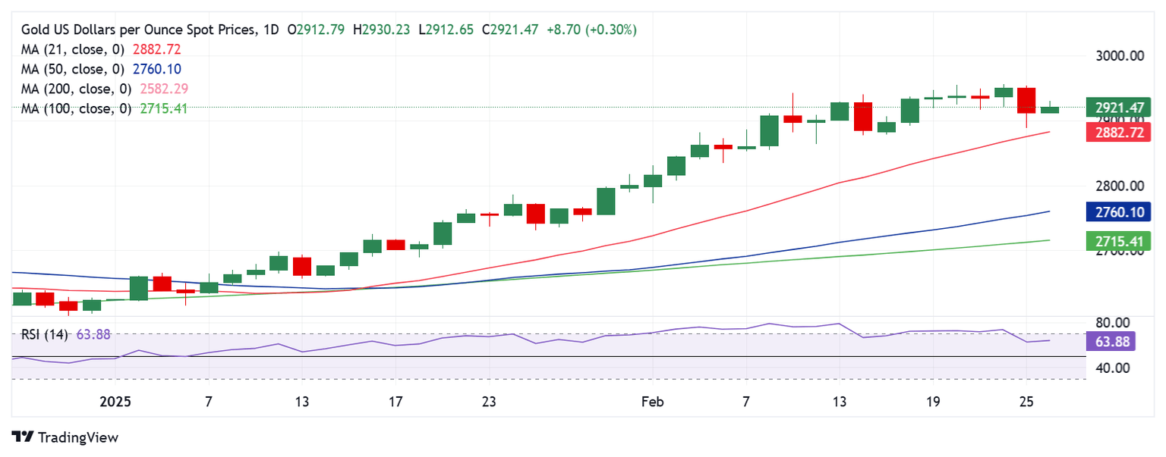Click the red 2882.72 MA price tag
The height and width of the screenshot is (457, 1166).
point(1118,133)
